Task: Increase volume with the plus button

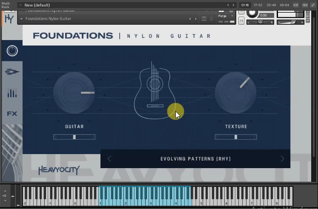Action: [x=302, y=22]
